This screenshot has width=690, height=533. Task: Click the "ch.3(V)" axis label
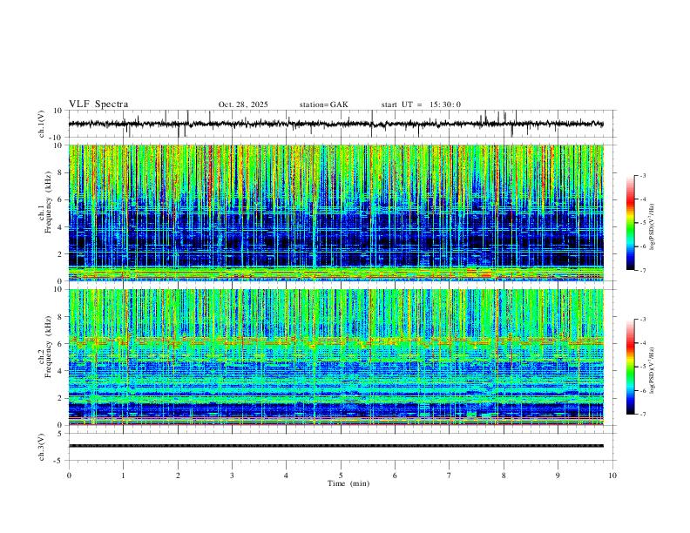(42, 447)
